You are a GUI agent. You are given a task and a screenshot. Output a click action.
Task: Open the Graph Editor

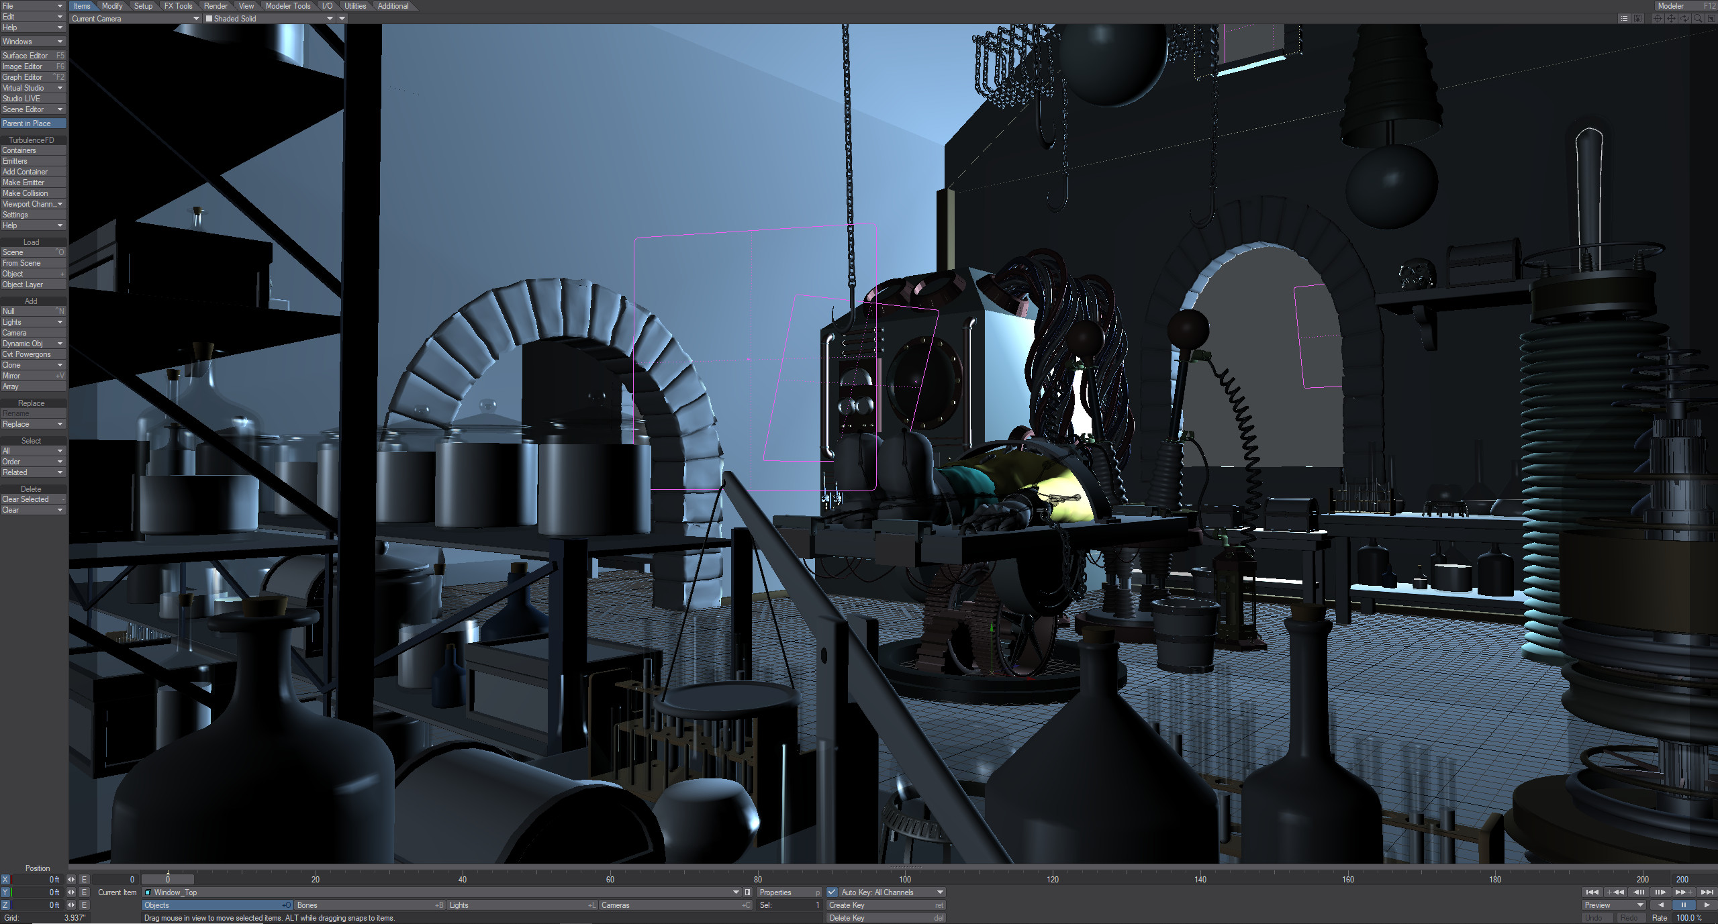pos(33,77)
